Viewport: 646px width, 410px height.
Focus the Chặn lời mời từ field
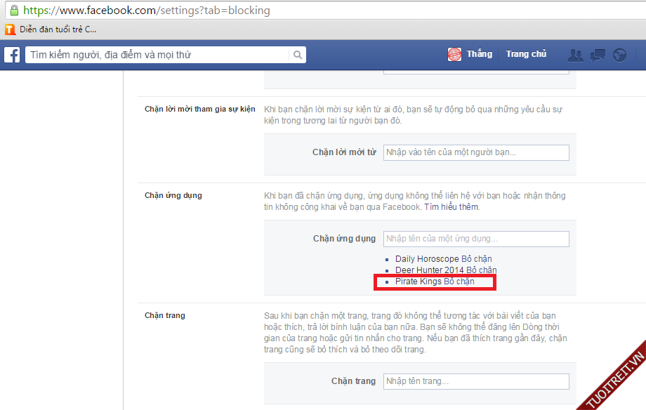click(x=475, y=152)
